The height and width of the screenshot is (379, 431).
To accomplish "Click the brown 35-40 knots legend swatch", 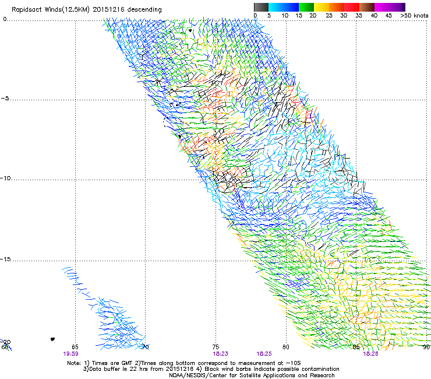I will point(367,7).
